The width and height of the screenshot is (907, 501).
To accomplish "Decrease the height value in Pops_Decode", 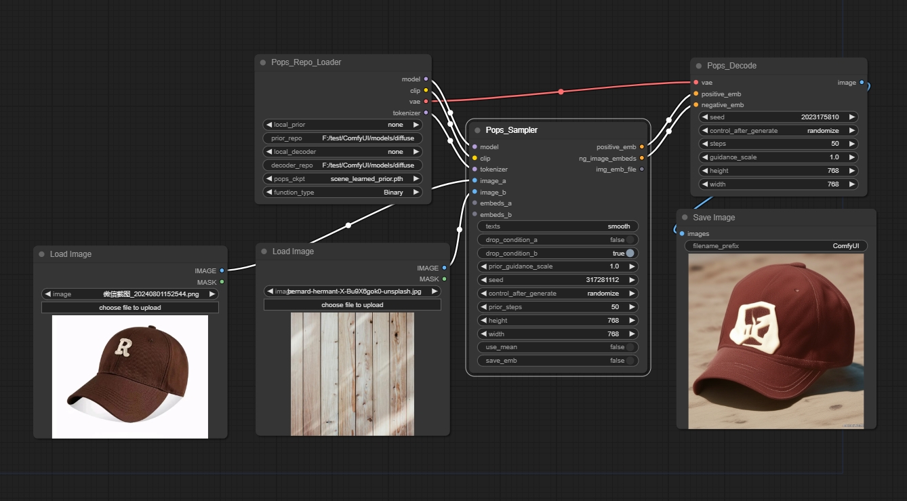I will tap(704, 171).
